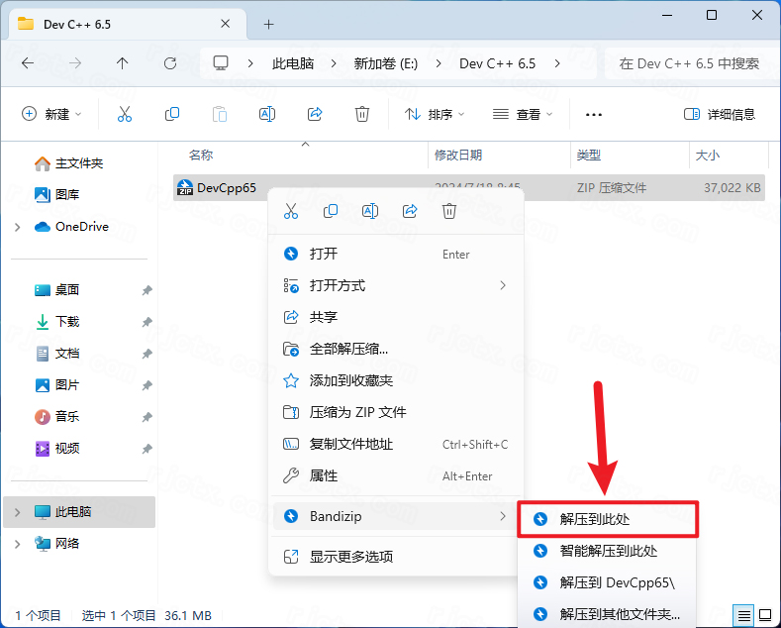Image resolution: width=781 pixels, height=628 pixels.
Task: Choose 打开 in the context menu
Action: tap(396, 254)
